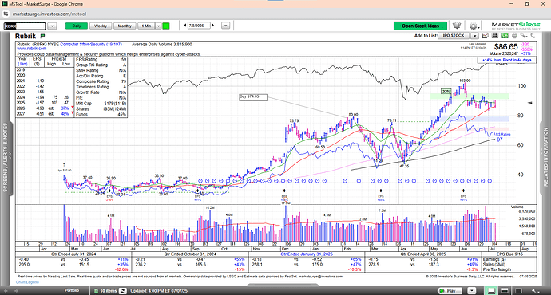The height and width of the screenshot is (295, 551).
Task: Click the green real-time indicator square
Action: pos(166,26)
